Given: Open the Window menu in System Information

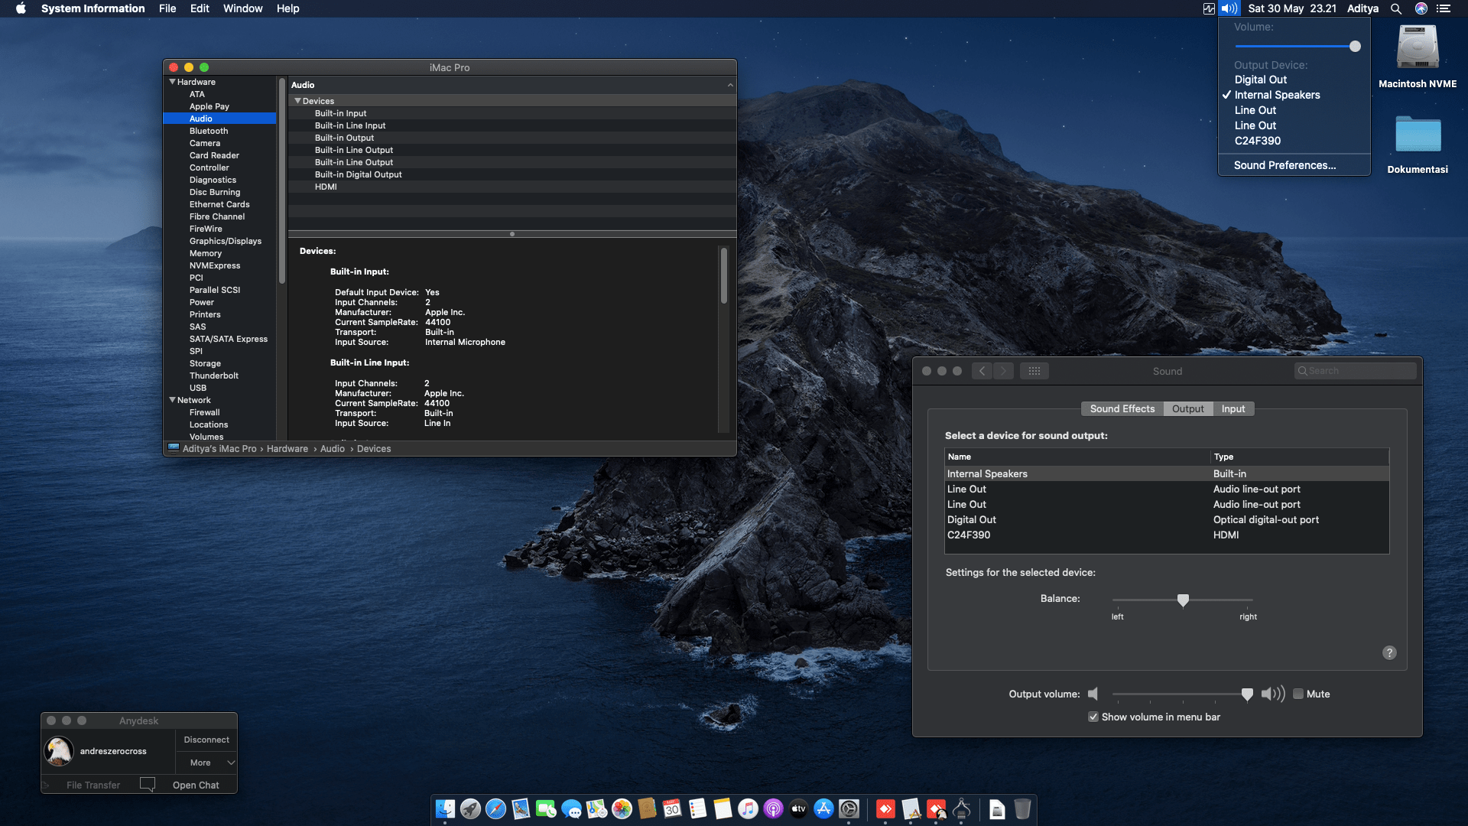Looking at the screenshot, I should coord(242,8).
